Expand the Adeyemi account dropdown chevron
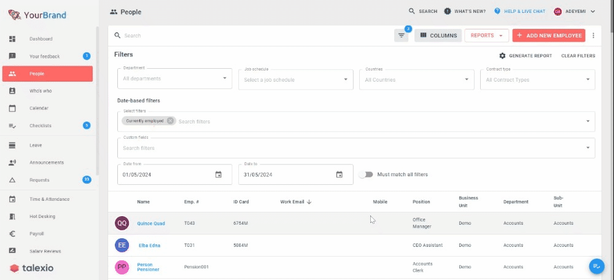614x280 pixels. 593,11
